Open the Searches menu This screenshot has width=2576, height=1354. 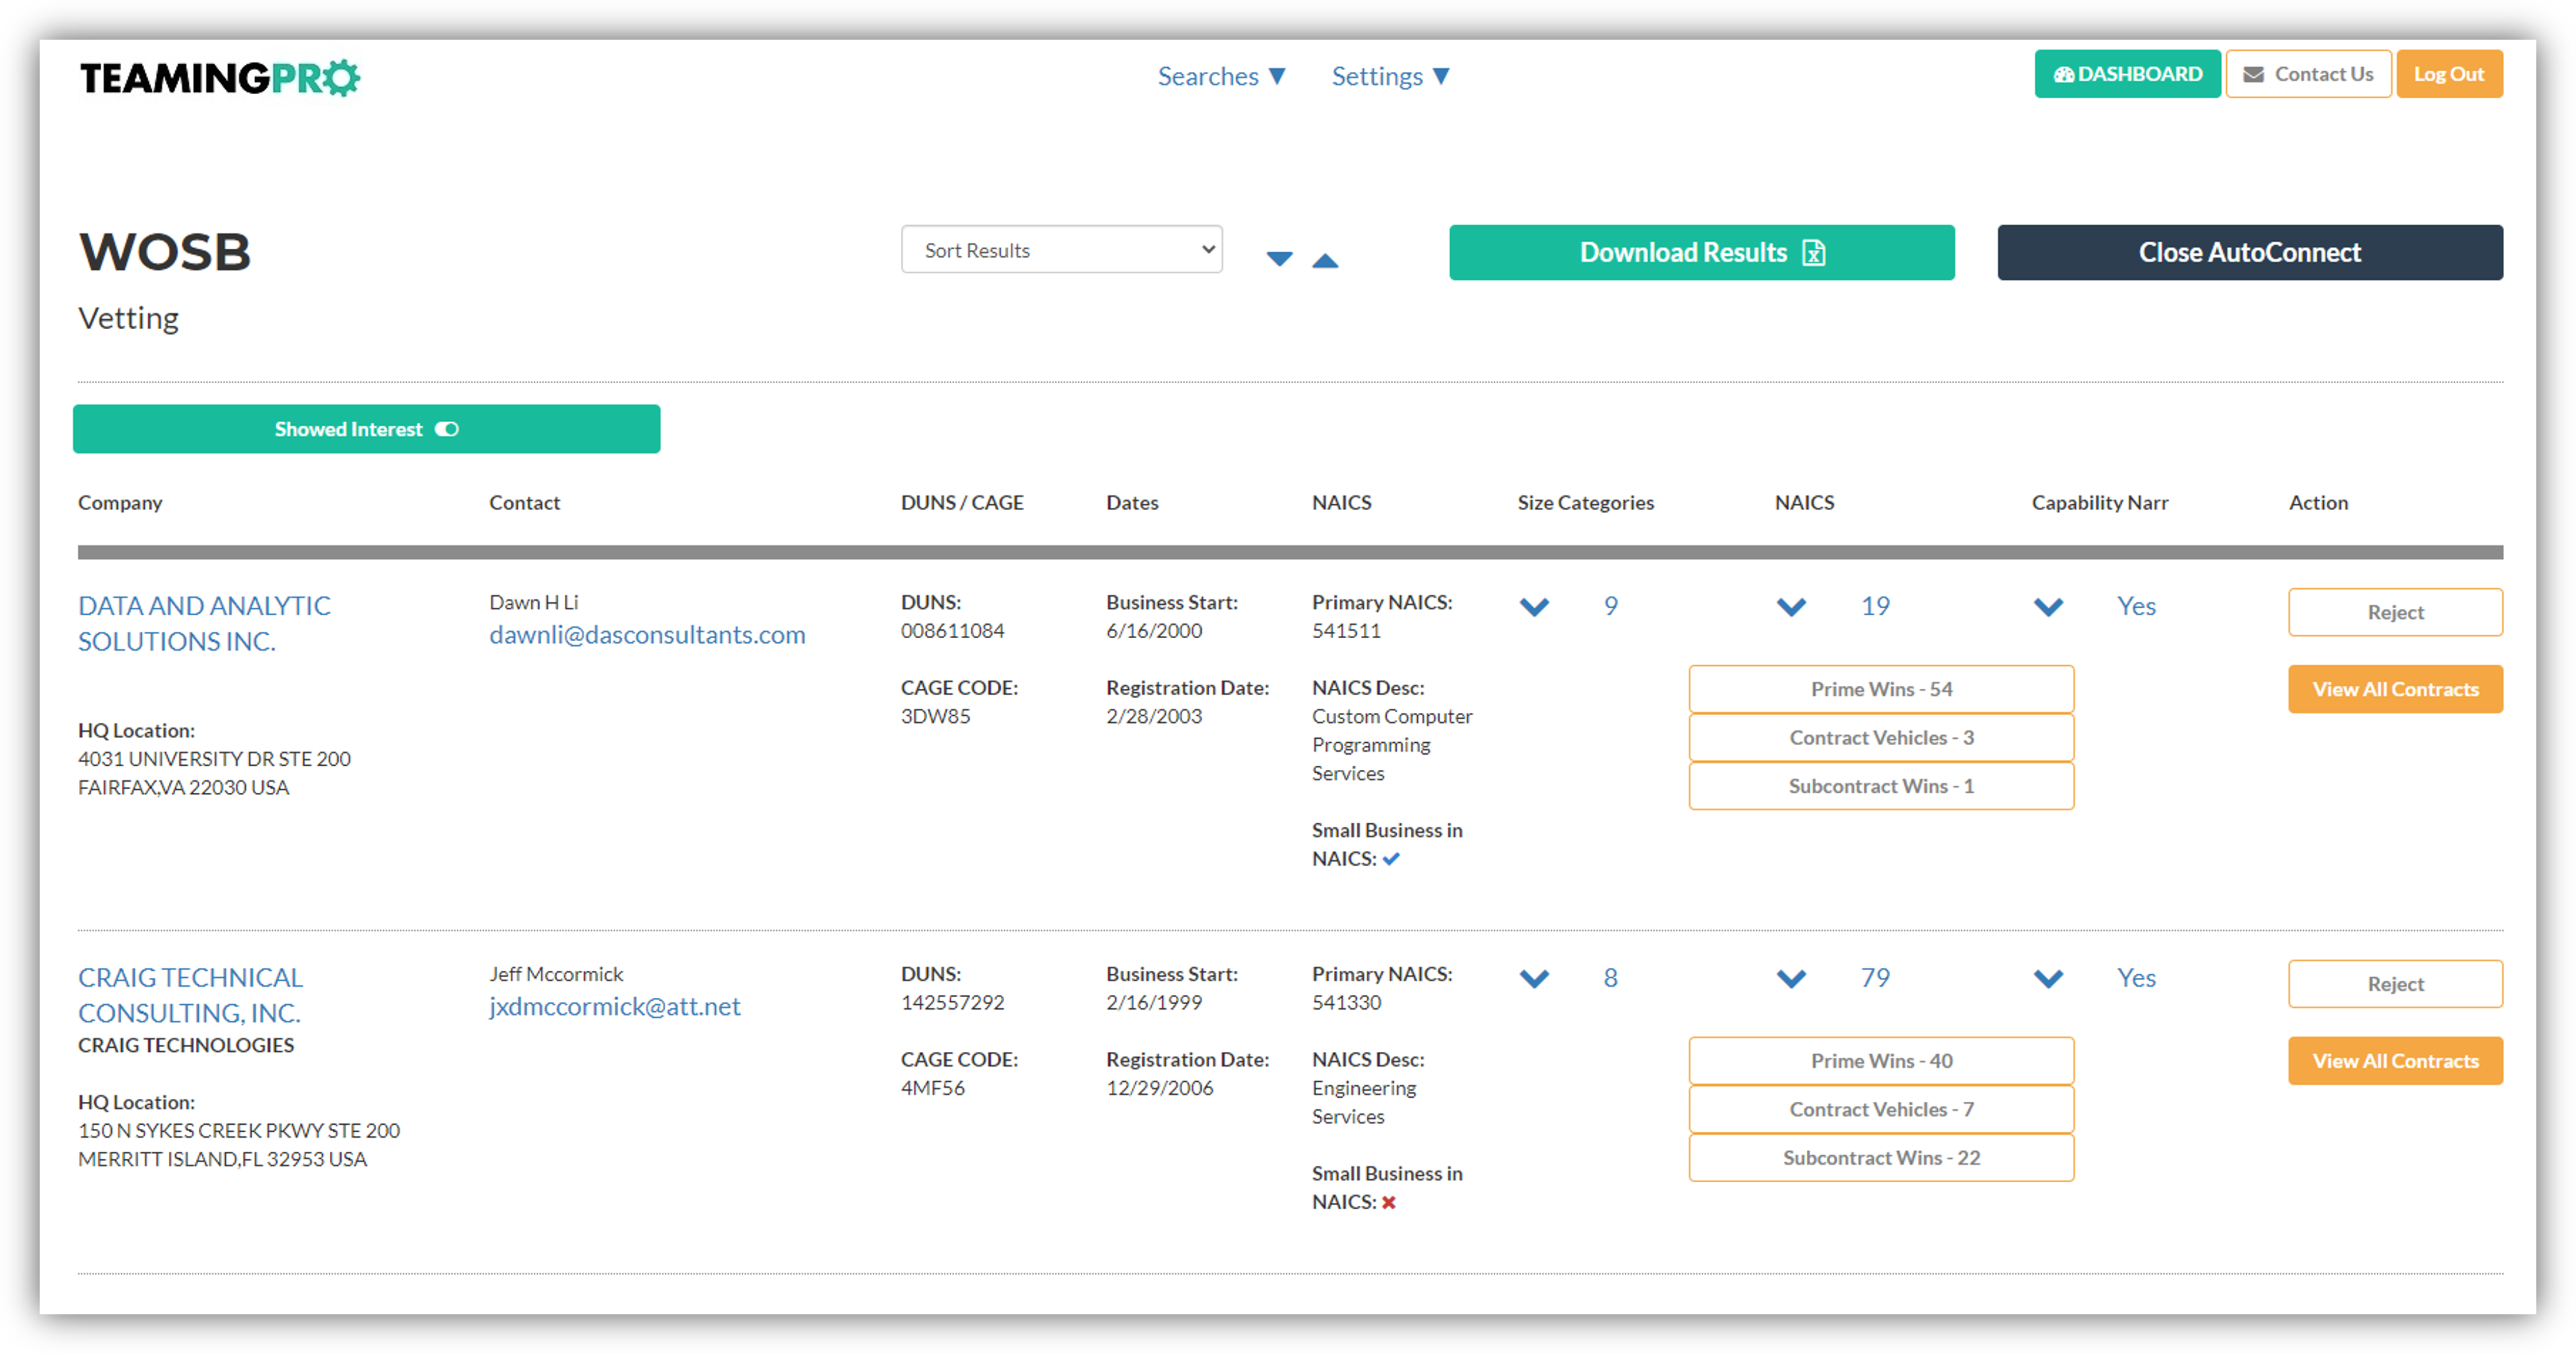(x=1221, y=76)
